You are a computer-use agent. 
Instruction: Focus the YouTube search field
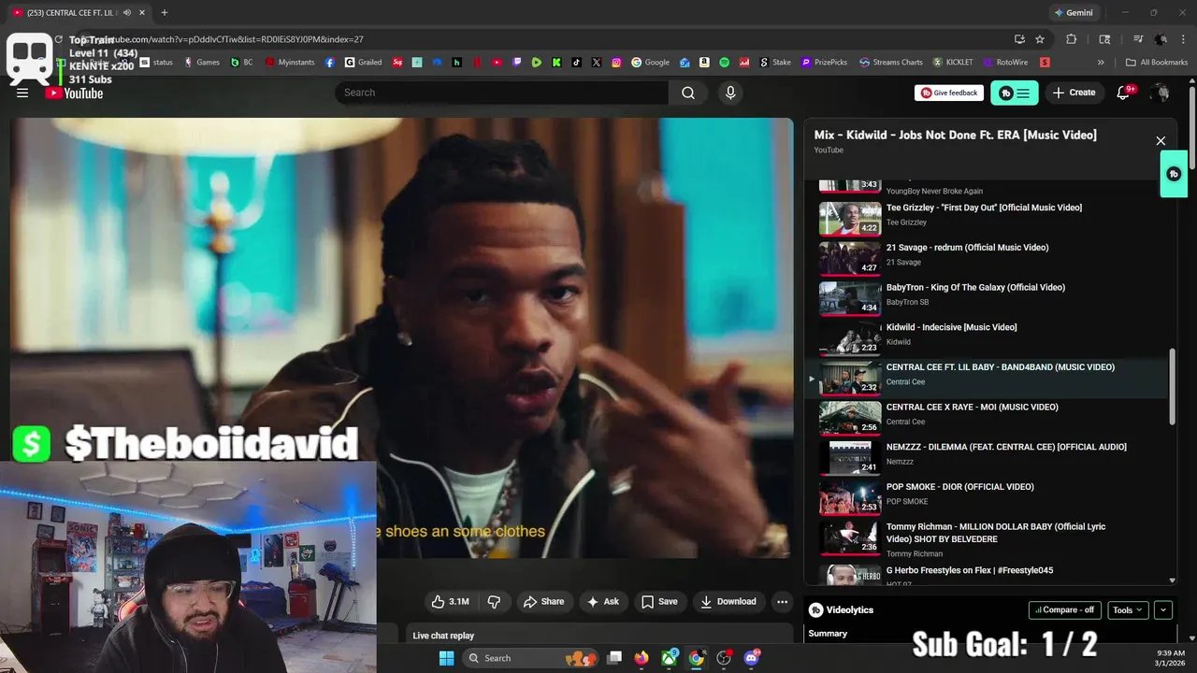501,93
